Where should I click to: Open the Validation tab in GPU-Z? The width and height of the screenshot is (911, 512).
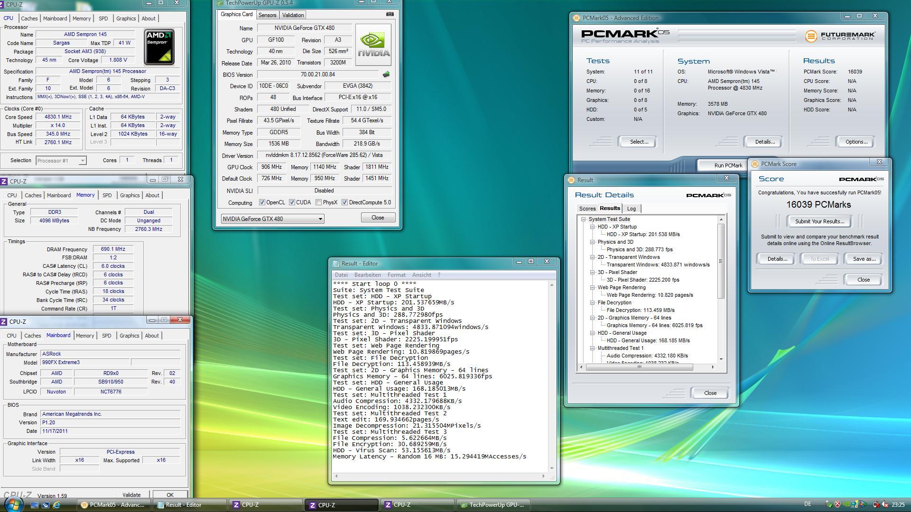pos(293,15)
